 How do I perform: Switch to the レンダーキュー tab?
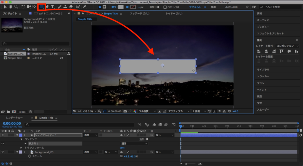14,118
